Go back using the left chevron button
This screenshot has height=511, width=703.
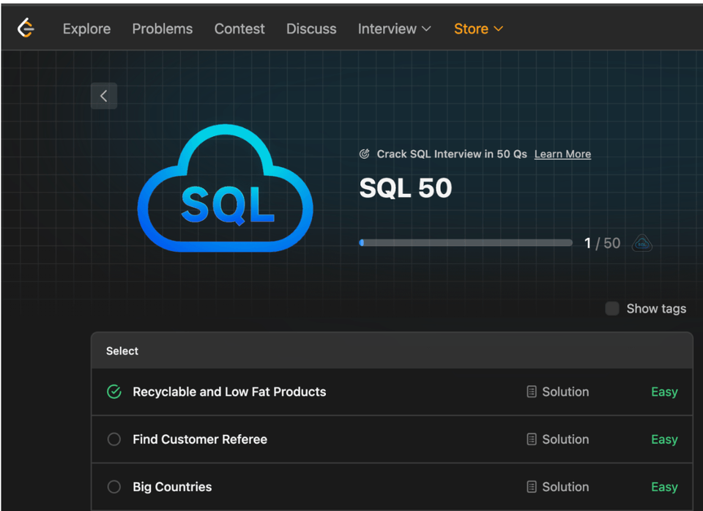pos(104,96)
